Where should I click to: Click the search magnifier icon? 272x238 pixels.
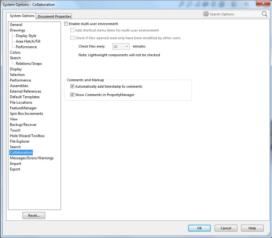click(264, 14)
